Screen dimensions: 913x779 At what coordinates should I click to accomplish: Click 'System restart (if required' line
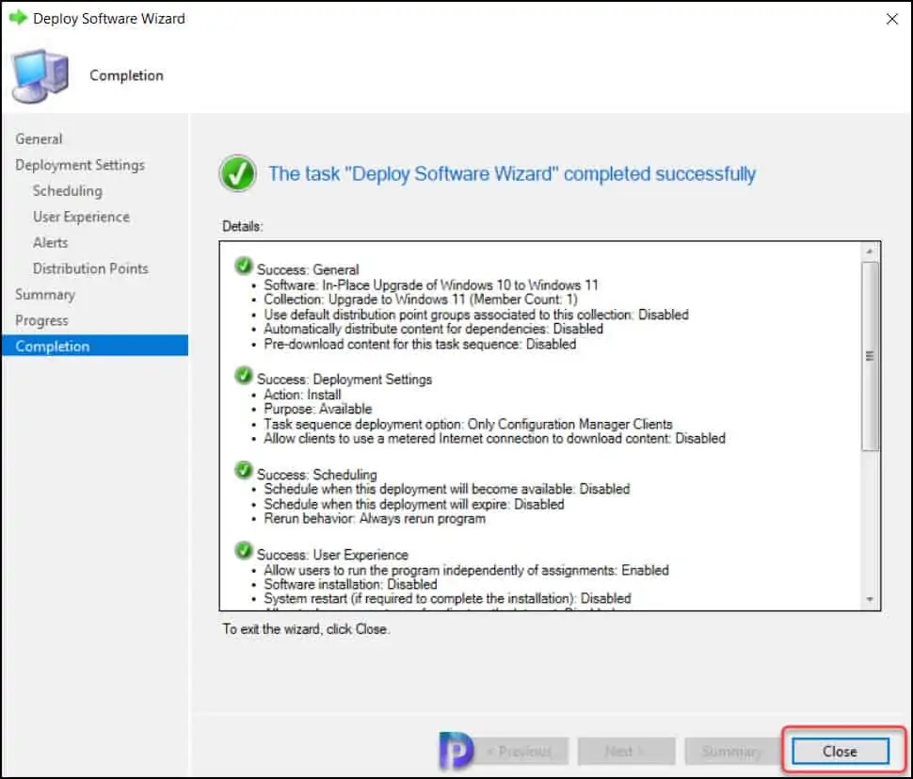point(447,598)
